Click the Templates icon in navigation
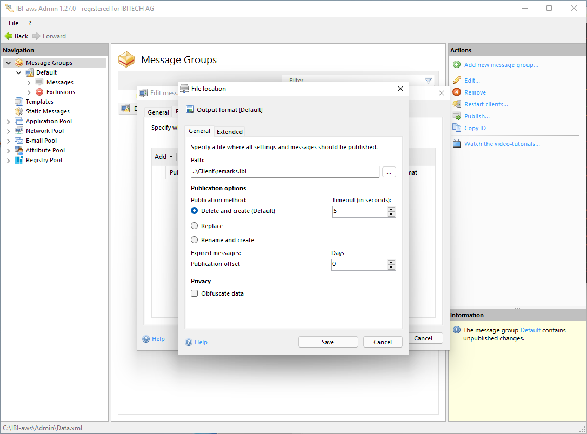Viewport: 587px width, 434px height. pos(19,102)
